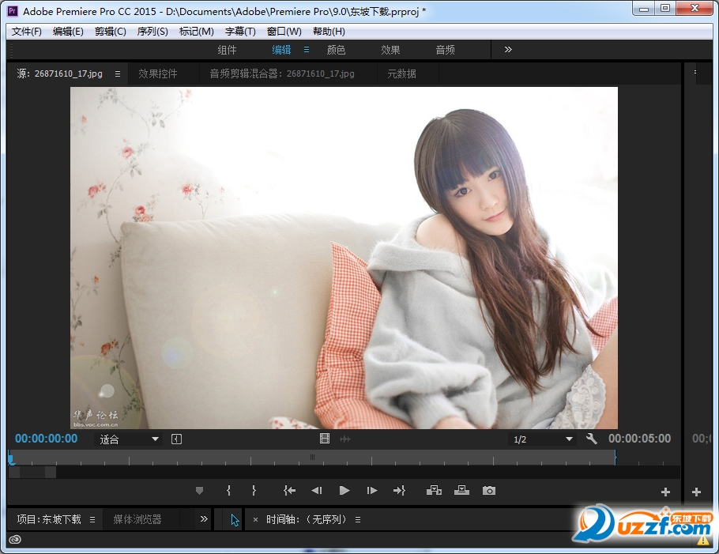719x554 pixels.
Task: Mark Out point with the right brace button
Action: 254,491
